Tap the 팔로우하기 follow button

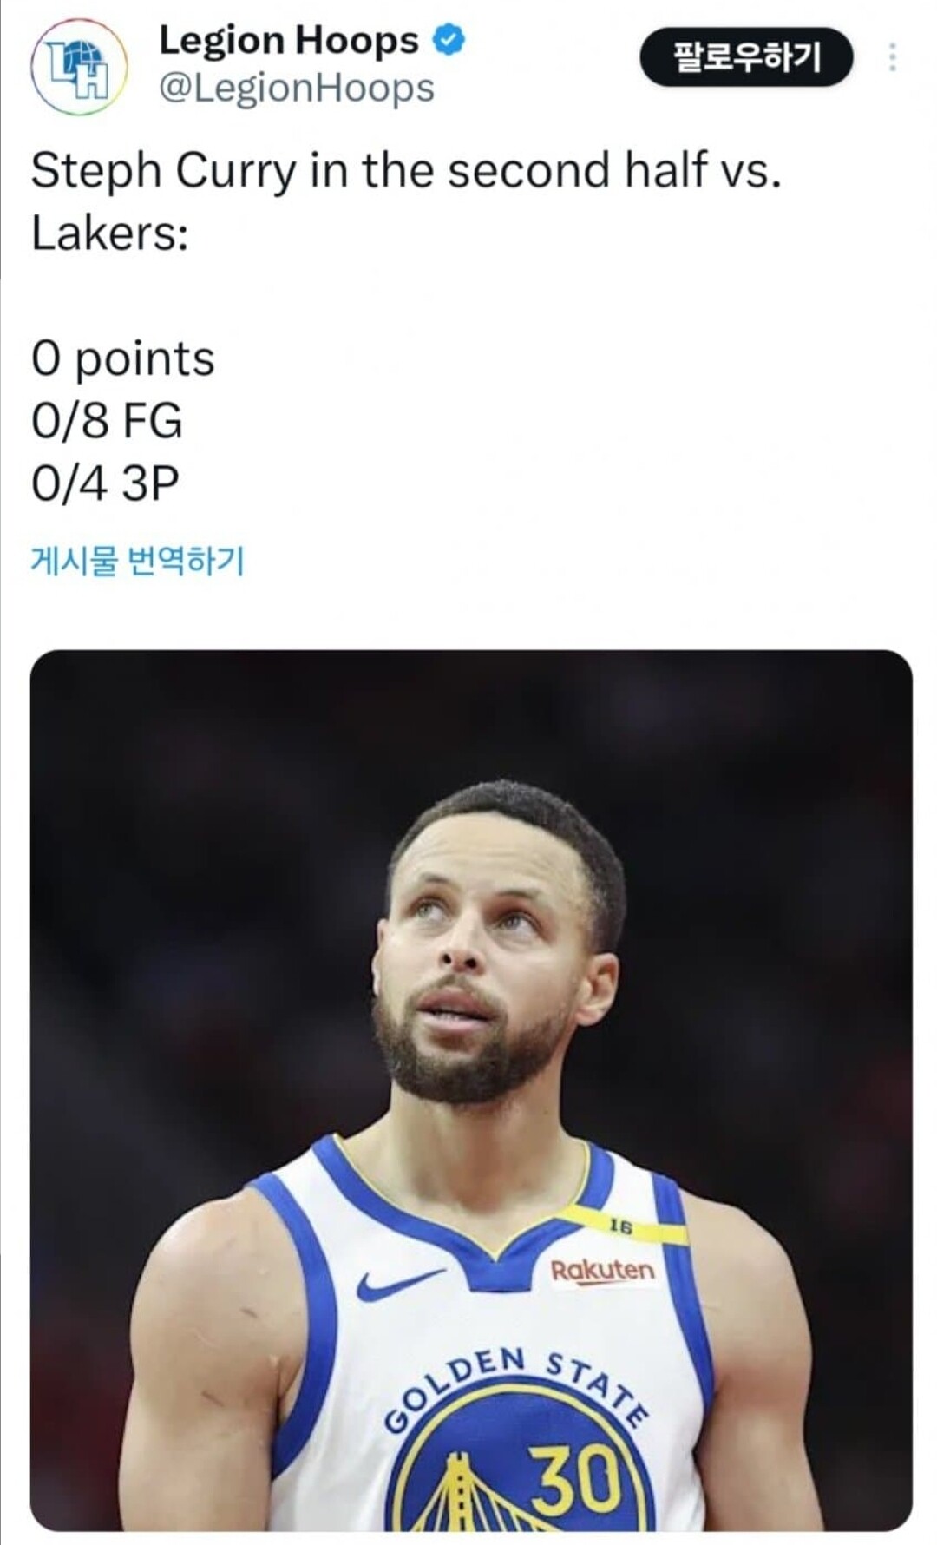[746, 57]
